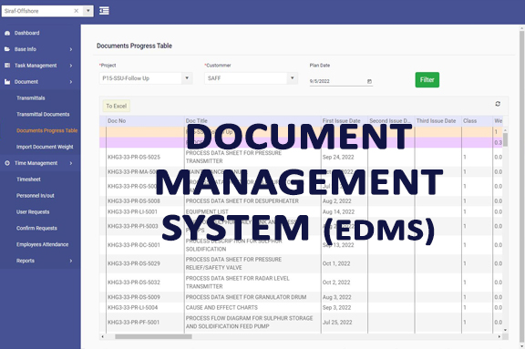The height and width of the screenshot is (349, 525).
Task: Go to Personnel In/out
Action: point(36,195)
